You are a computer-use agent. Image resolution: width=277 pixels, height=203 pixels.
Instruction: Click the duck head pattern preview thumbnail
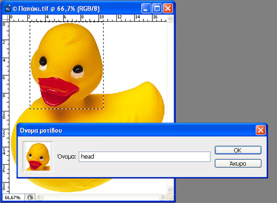(38, 156)
